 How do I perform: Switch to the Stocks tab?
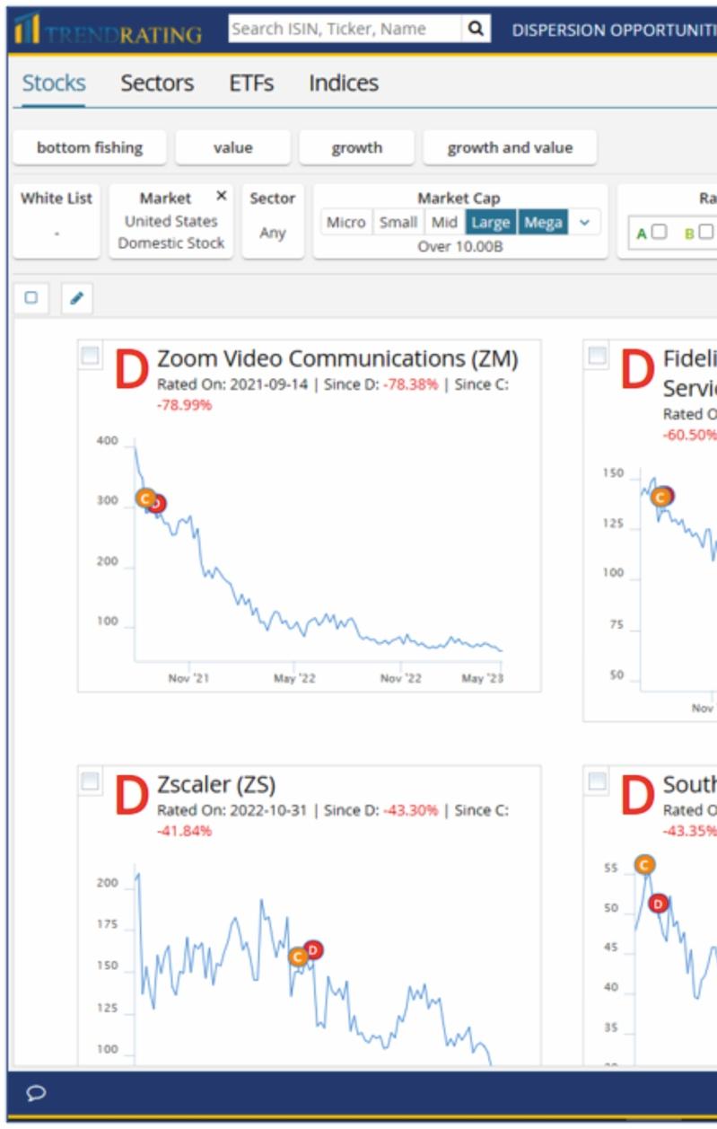click(54, 84)
